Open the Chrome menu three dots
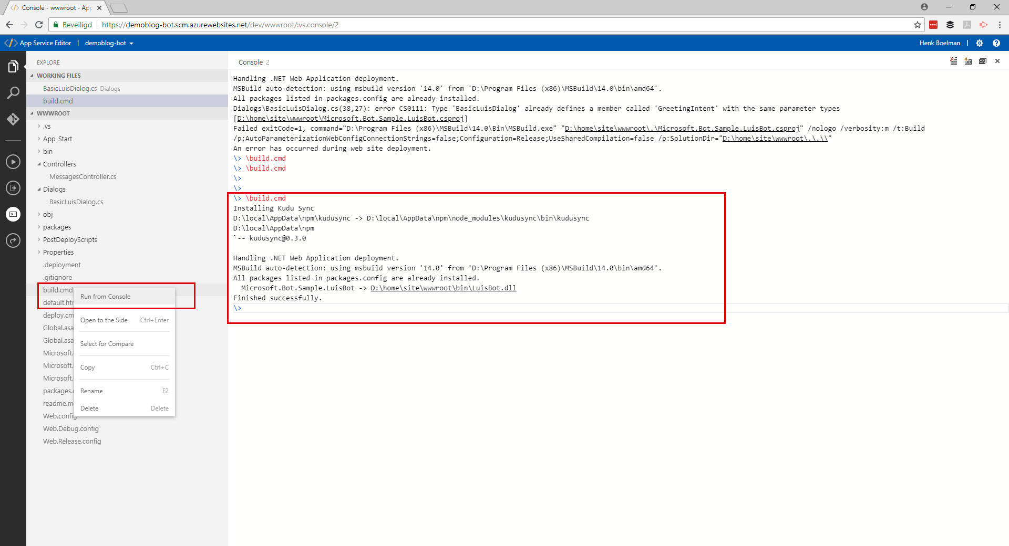The height and width of the screenshot is (546, 1009). (x=1000, y=25)
